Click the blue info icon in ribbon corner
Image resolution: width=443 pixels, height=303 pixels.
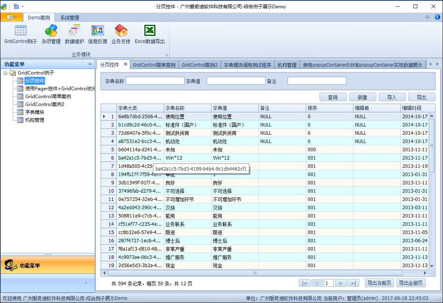437,17
